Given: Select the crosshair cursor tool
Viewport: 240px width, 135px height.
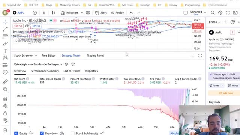Looking at the screenshot, I should [5, 22].
